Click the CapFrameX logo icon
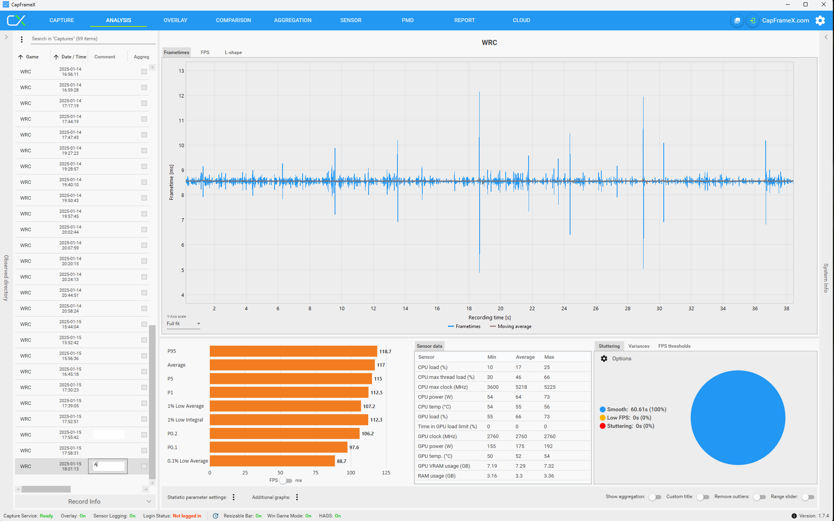 pos(17,21)
